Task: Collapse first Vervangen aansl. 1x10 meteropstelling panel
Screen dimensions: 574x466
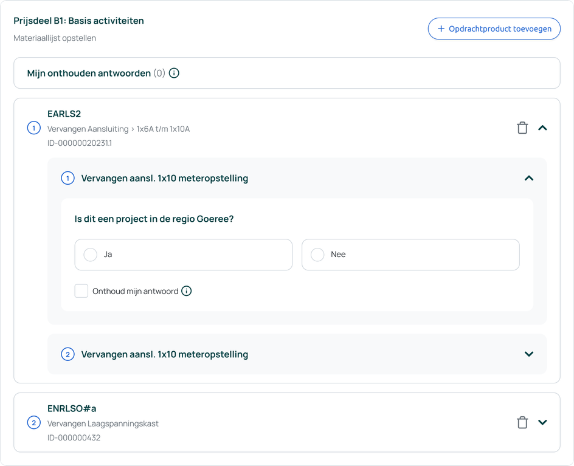Action: [529, 178]
